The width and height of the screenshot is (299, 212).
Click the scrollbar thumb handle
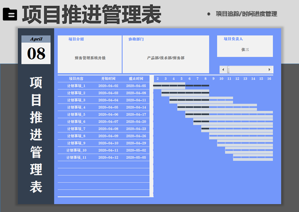click(x=228, y=69)
